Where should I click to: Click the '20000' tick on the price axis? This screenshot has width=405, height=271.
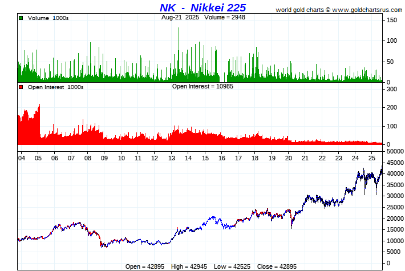[395, 219]
